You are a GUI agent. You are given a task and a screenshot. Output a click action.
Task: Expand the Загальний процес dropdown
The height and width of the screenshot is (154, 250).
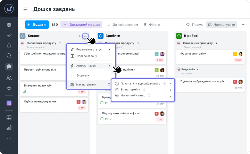coord(81,25)
